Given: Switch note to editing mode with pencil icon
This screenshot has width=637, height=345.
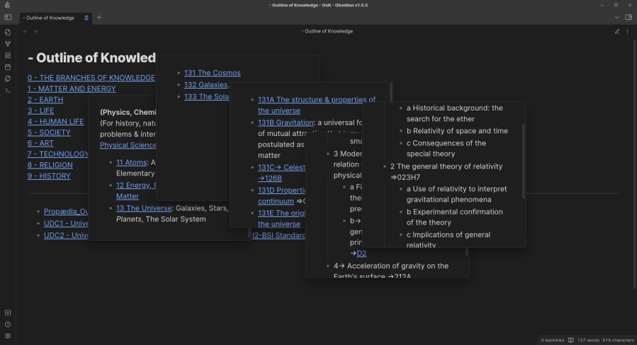Looking at the screenshot, I should click(617, 31).
